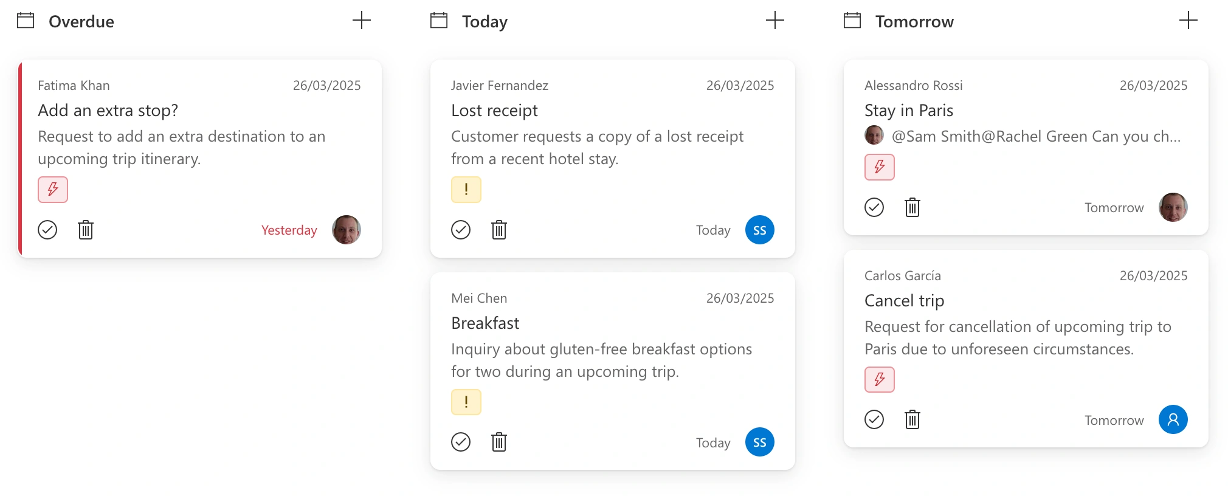Add a new task to Today column

775,21
